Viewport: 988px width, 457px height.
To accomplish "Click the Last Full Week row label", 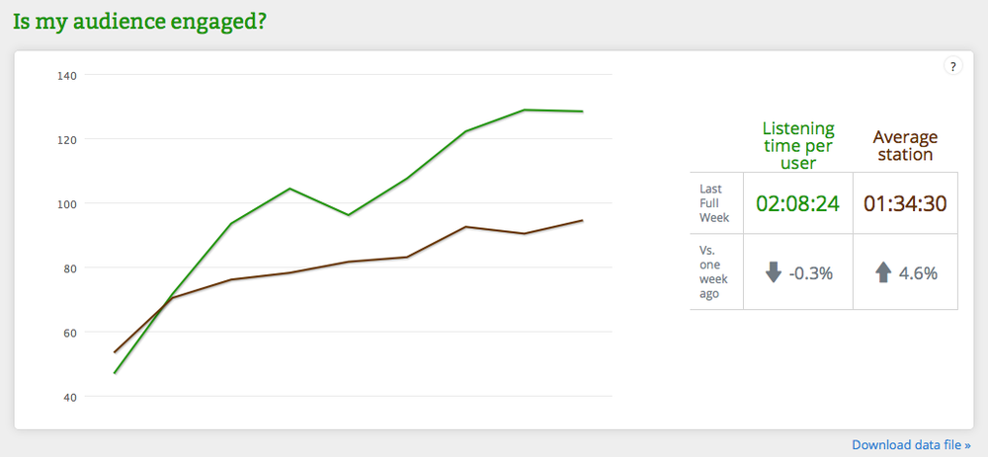I will click(x=714, y=203).
